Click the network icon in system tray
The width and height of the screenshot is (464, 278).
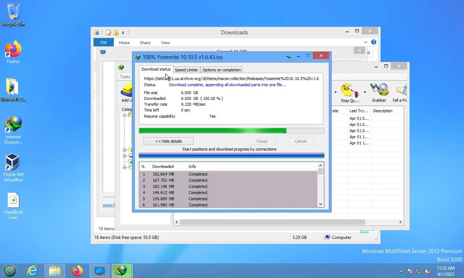[419, 271]
